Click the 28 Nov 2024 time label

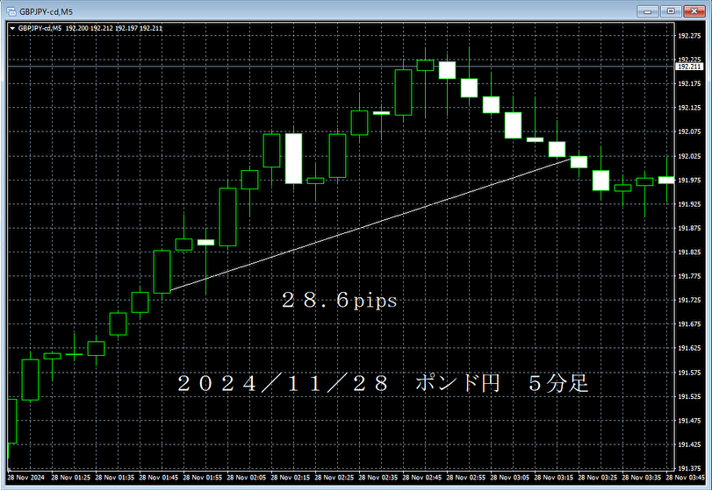25,478
